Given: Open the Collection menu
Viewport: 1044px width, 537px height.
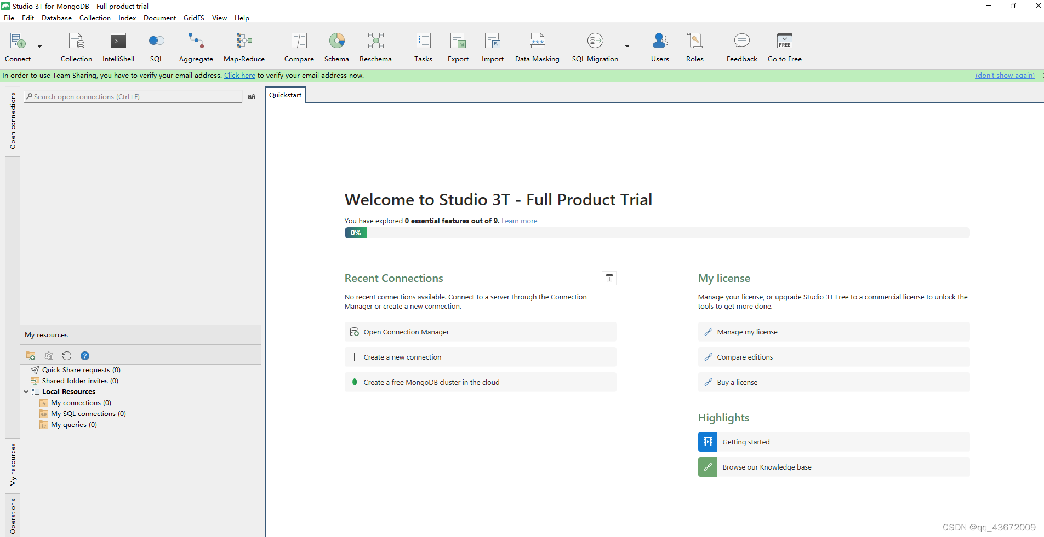Looking at the screenshot, I should (x=95, y=18).
